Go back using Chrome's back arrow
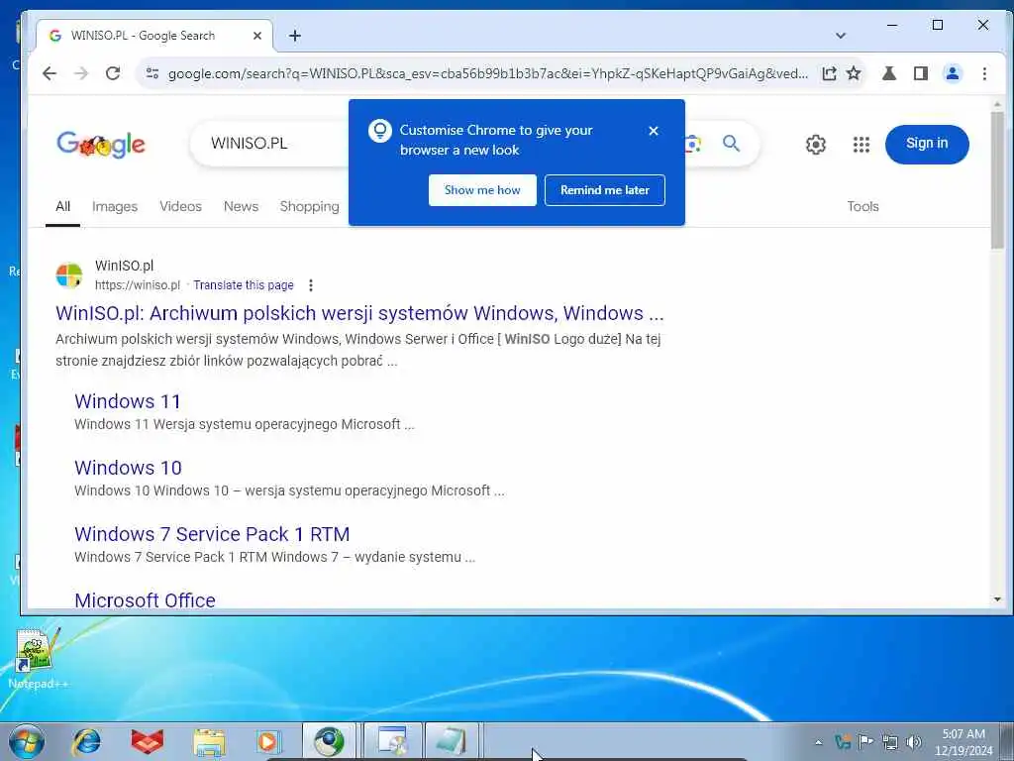Image resolution: width=1014 pixels, height=761 pixels. tap(50, 73)
